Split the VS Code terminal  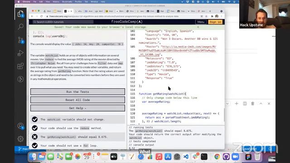245,104
